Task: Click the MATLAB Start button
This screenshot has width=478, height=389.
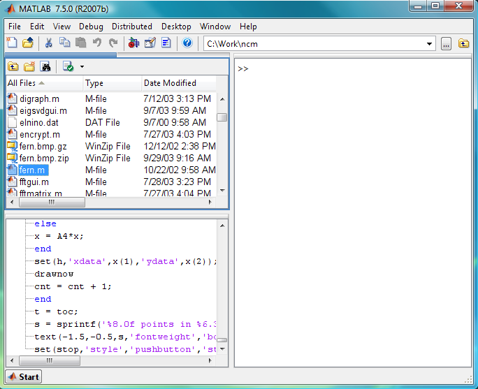Action: pos(23,377)
